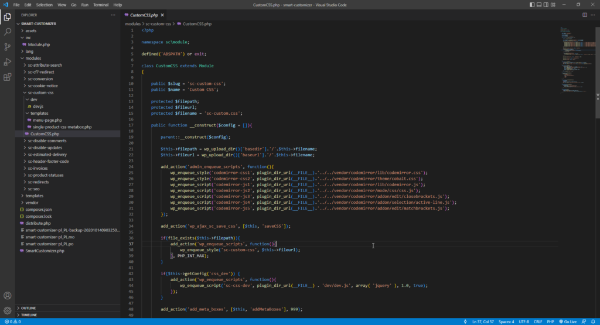Toggle the bottom panel layout icon

[x=539, y=5]
